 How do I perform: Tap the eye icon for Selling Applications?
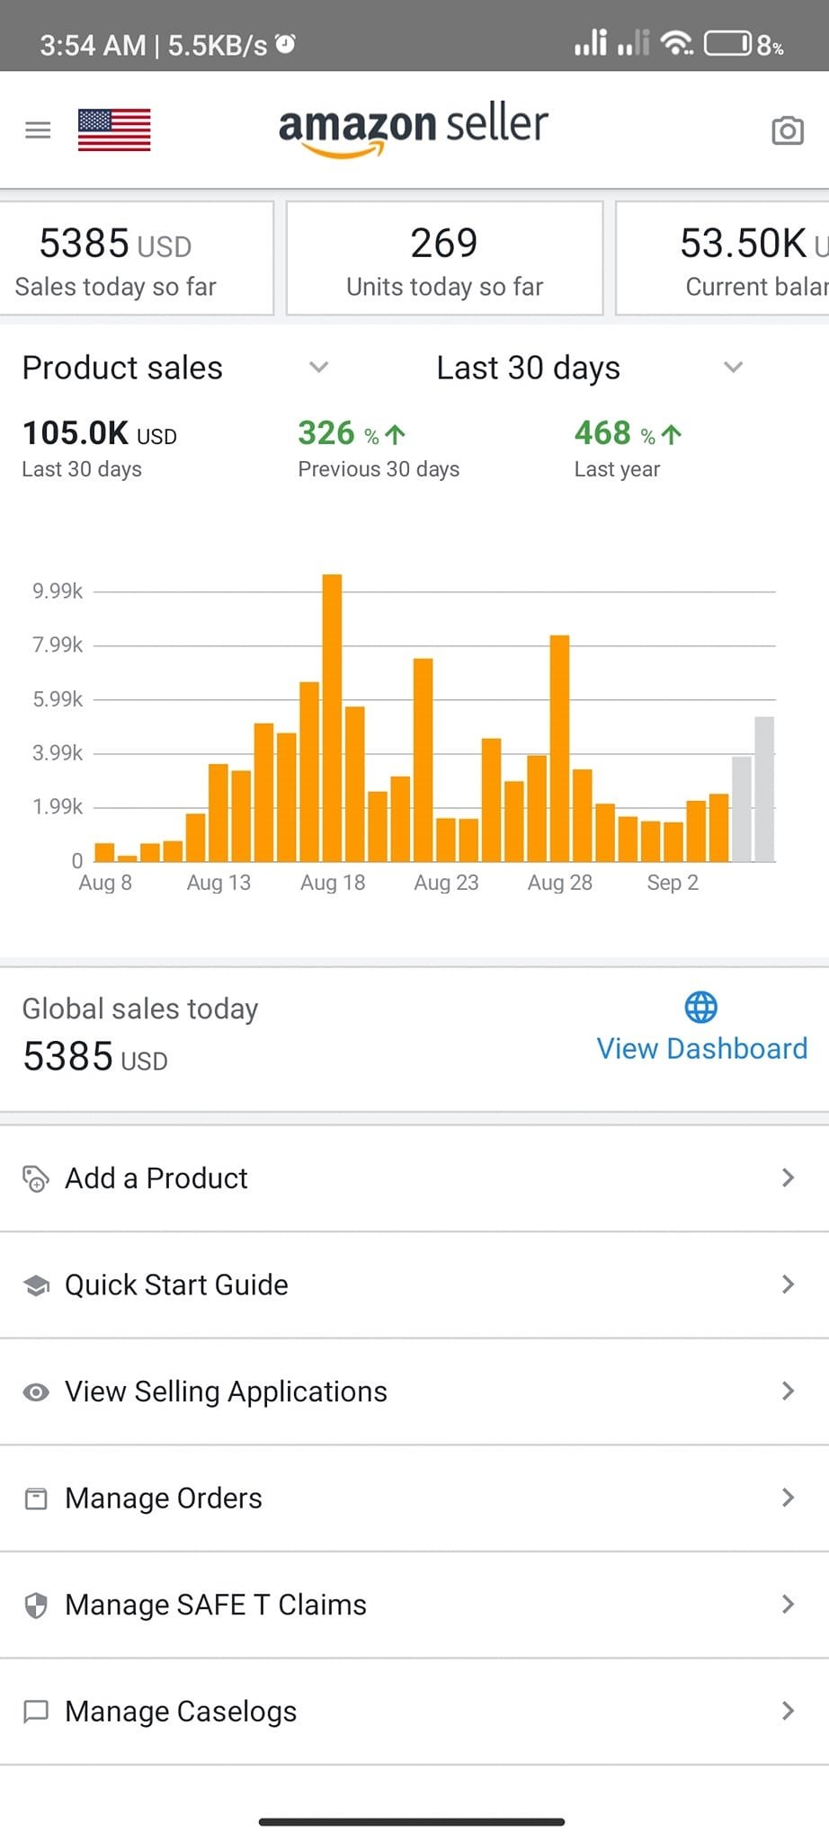coord(36,1392)
